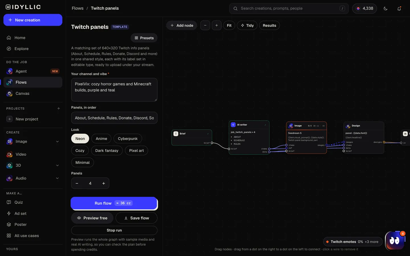
Task: Open the Agent tool in sidebar
Action: click(x=33, y=71)
